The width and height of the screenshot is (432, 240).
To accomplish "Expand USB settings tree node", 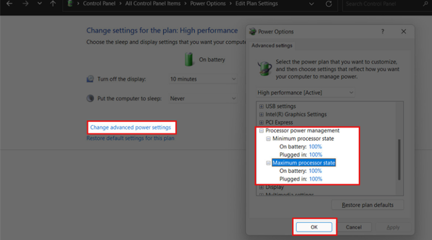I will [x=261, y=106].
